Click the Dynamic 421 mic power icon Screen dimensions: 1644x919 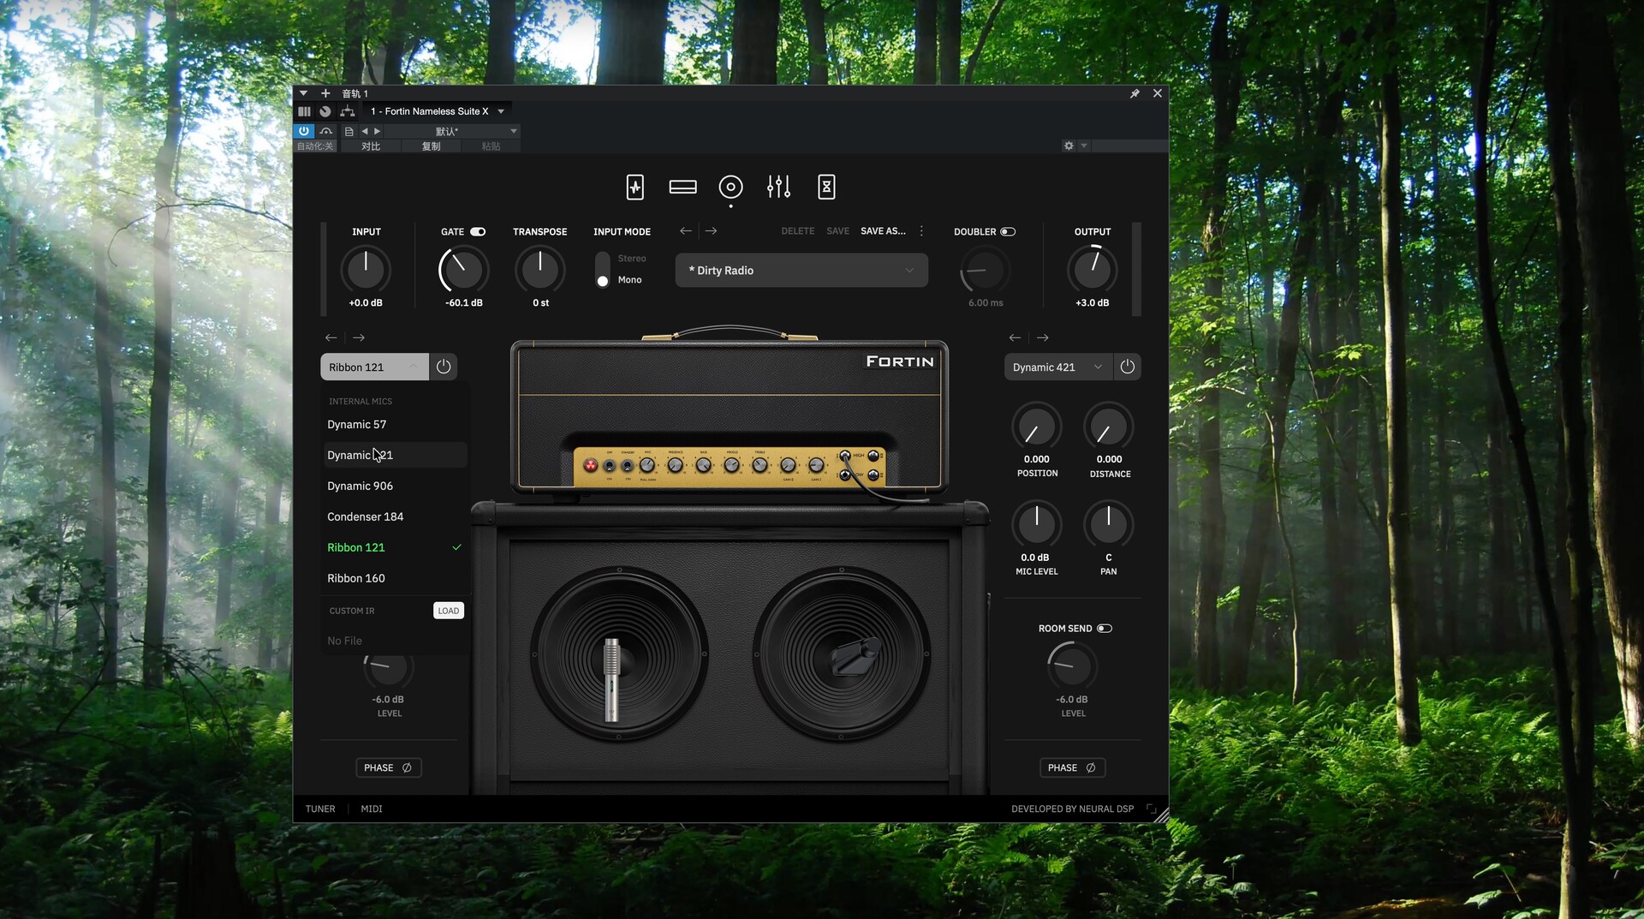(1127, 367)
